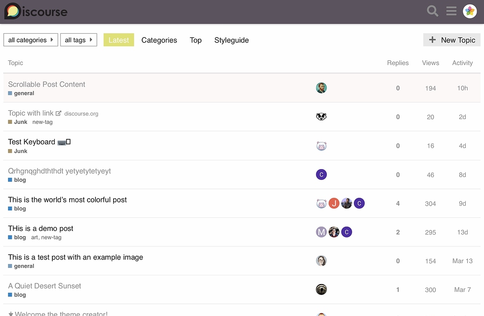484x316 pixels.
Task: Click the grey M avatar on demo post
Action: [321, 232]
